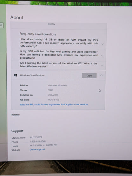Collapse the Windows Specifications section

pos(101,75)
